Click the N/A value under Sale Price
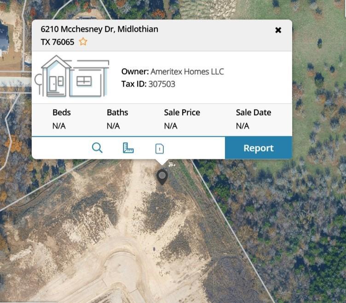This screenshot has height=303, width=346. point(171,126)
